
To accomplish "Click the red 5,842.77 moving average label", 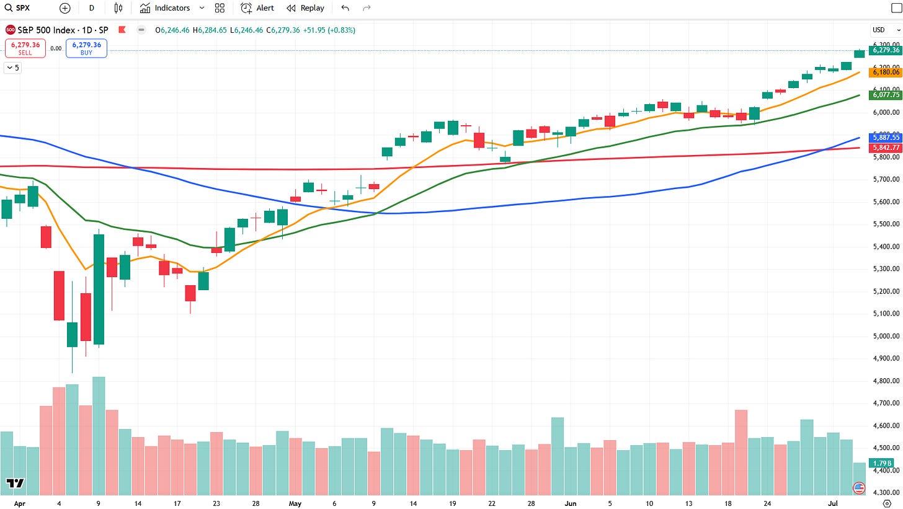I will point(884,148).
